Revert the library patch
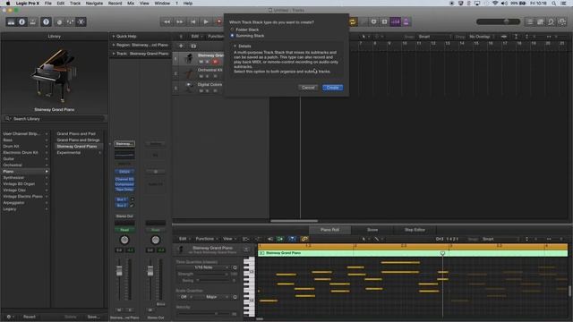Screen dimensions: 573x322 pyautogui.click(x=30, y=317)
